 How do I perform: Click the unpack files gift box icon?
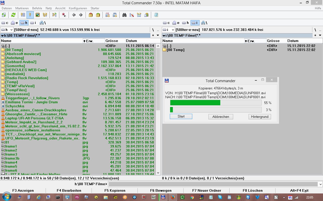[x=98, y=15]
